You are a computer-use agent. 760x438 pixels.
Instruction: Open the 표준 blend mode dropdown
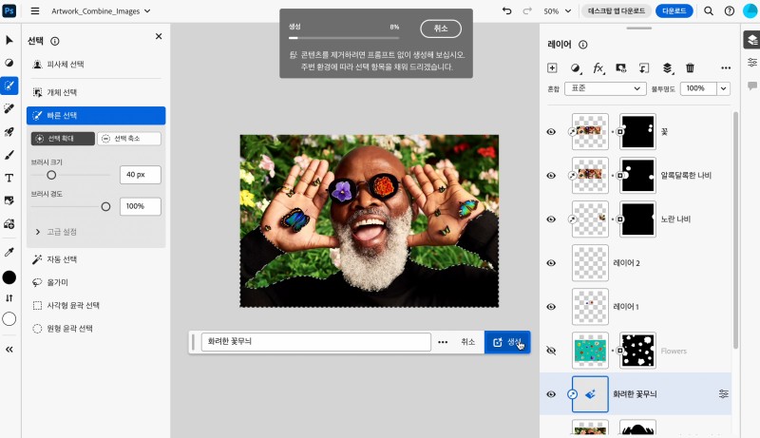[605, 88]
